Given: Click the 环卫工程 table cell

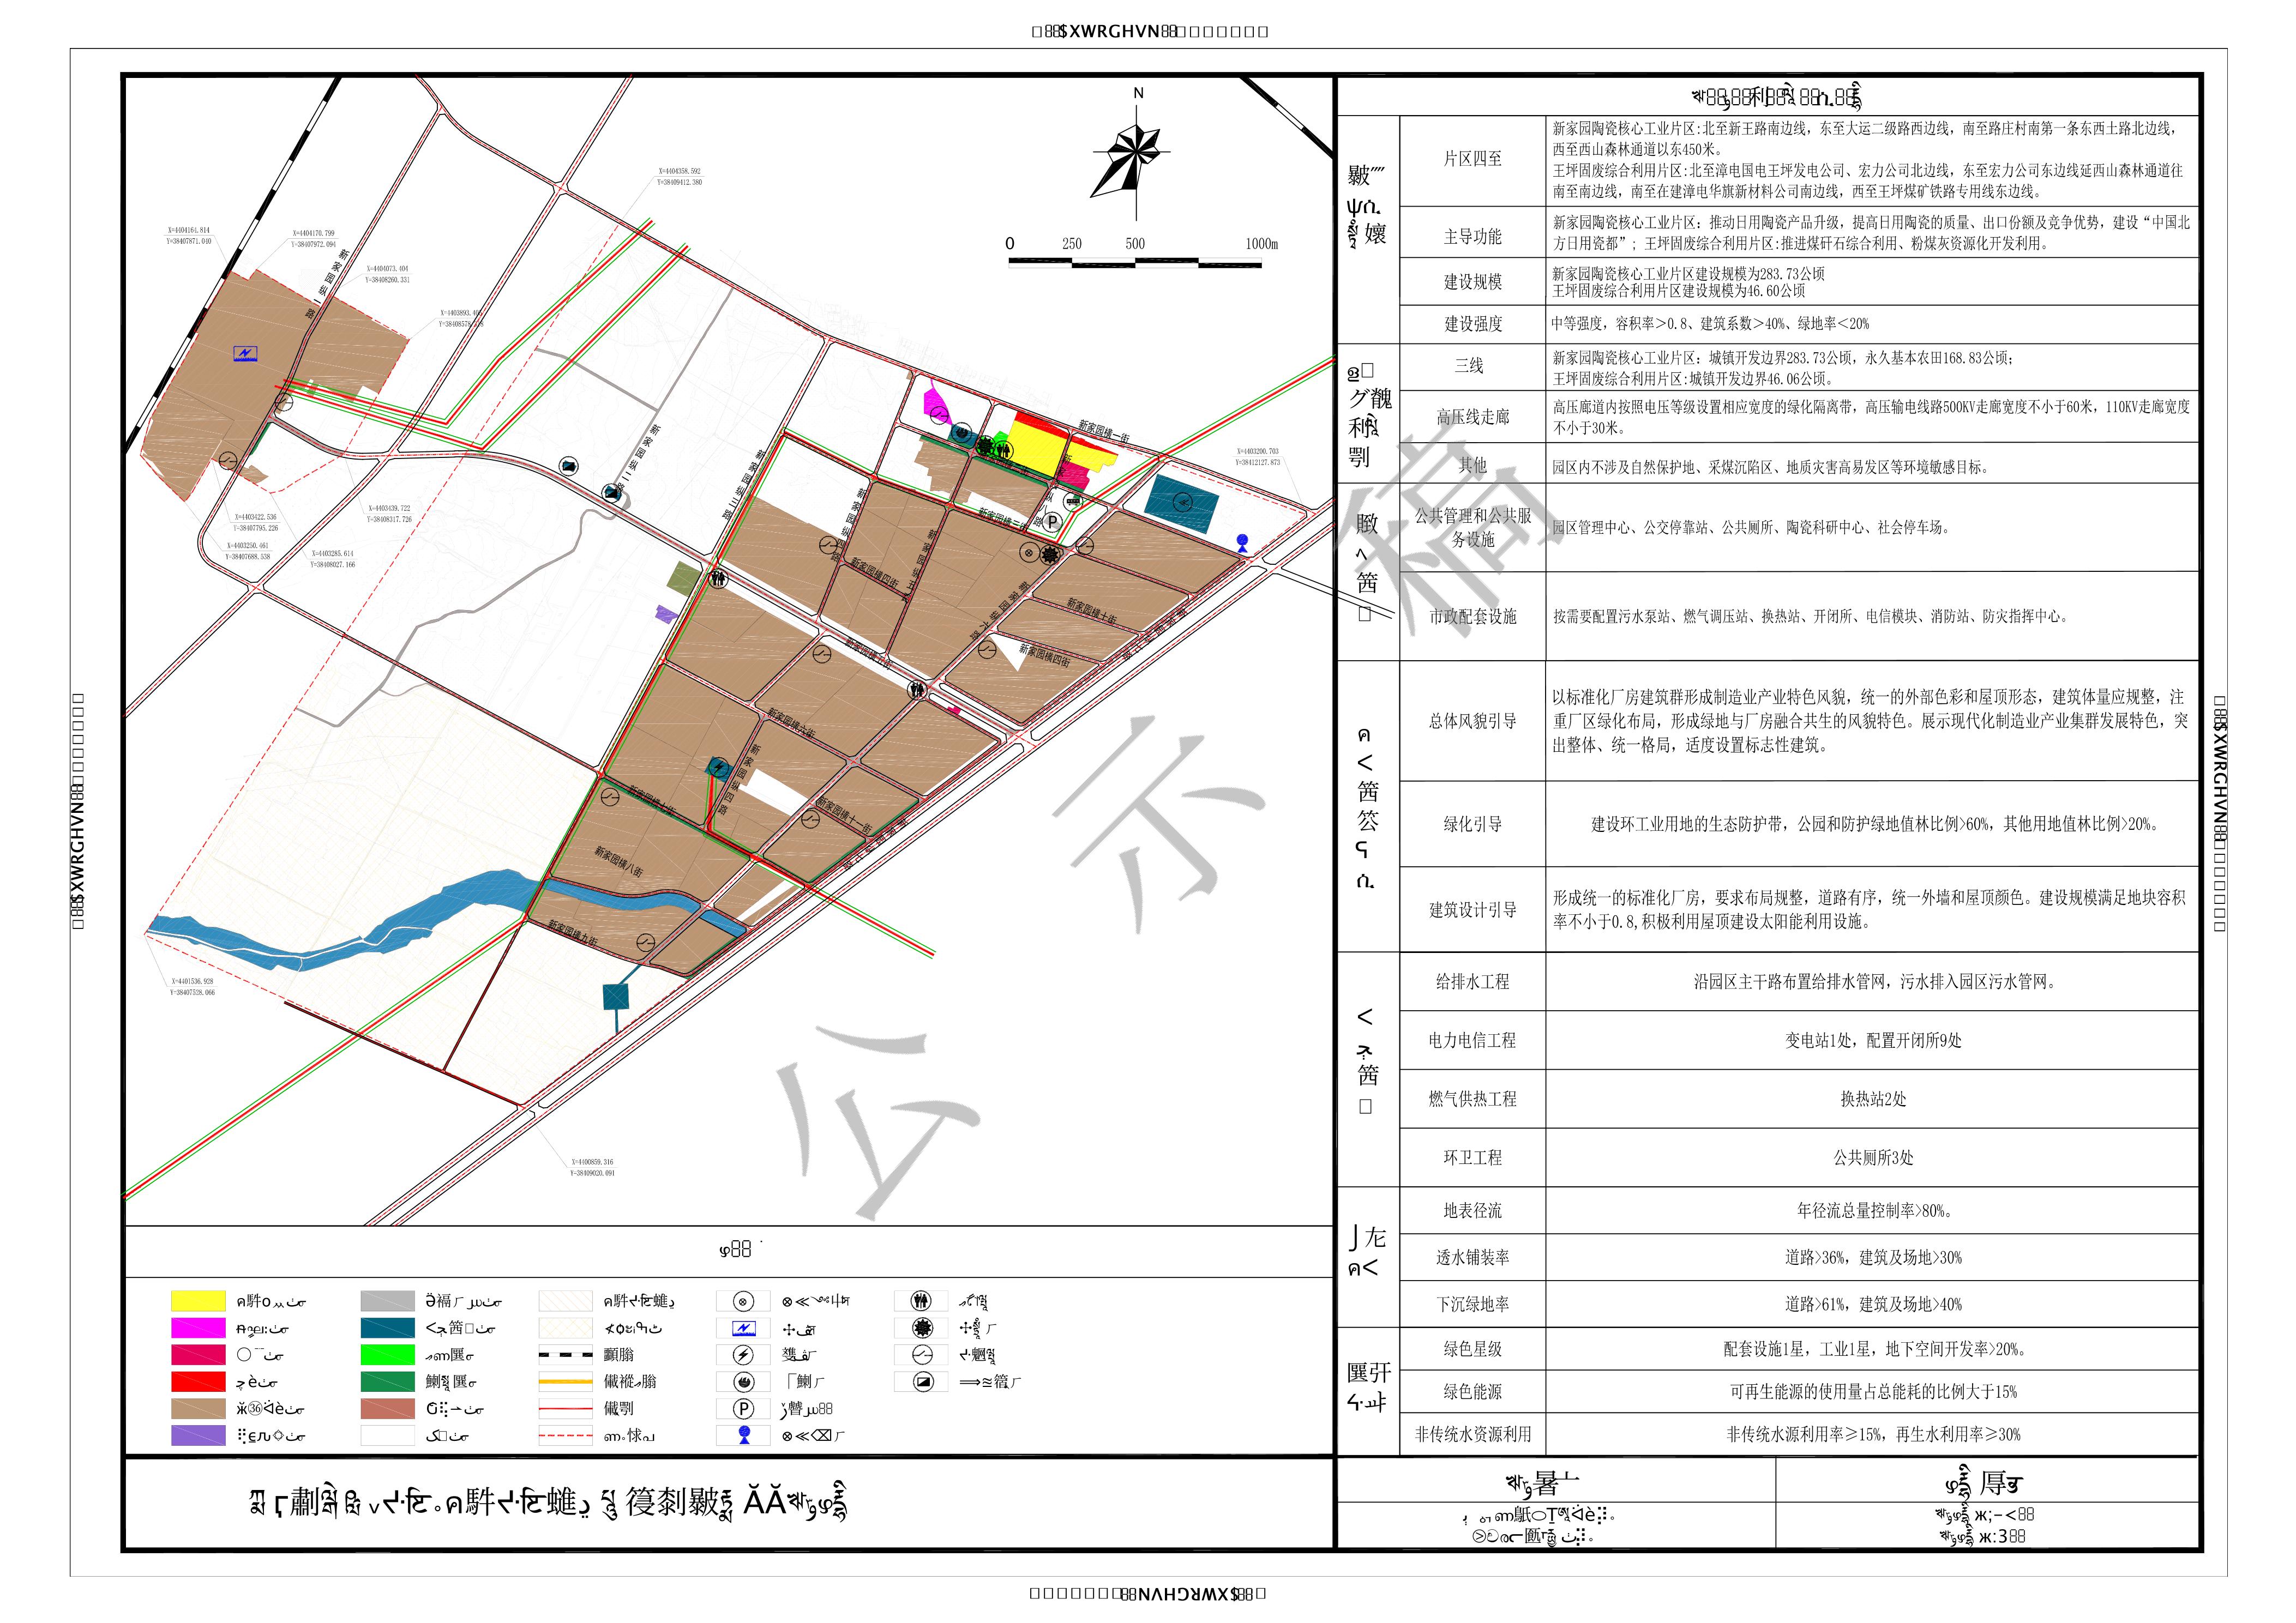Looking at the screenshot, I should (1472, 1157).
